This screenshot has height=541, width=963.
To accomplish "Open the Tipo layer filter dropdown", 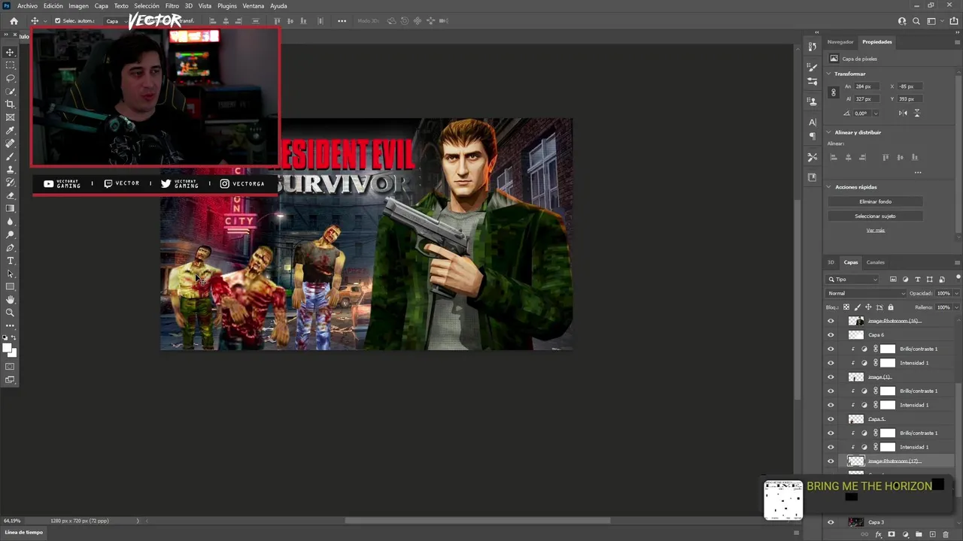I will coord(853,280).
